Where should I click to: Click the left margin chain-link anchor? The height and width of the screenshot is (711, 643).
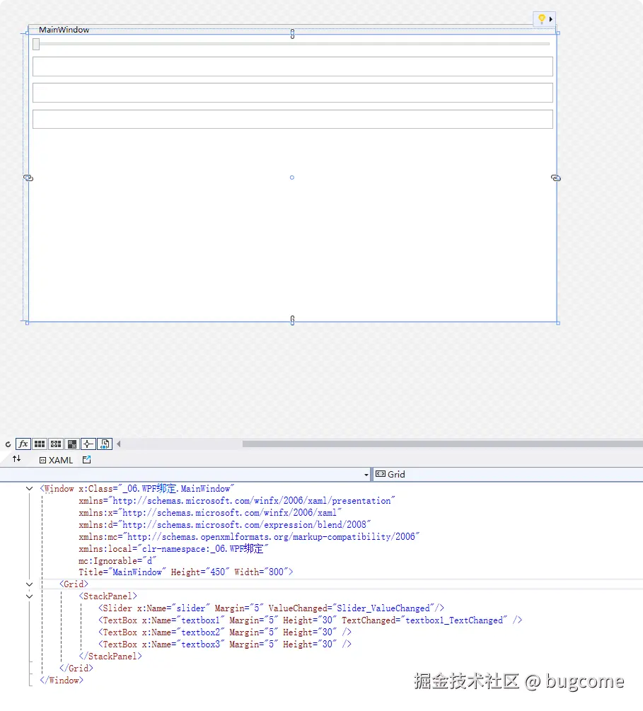[x=28, y=178]
